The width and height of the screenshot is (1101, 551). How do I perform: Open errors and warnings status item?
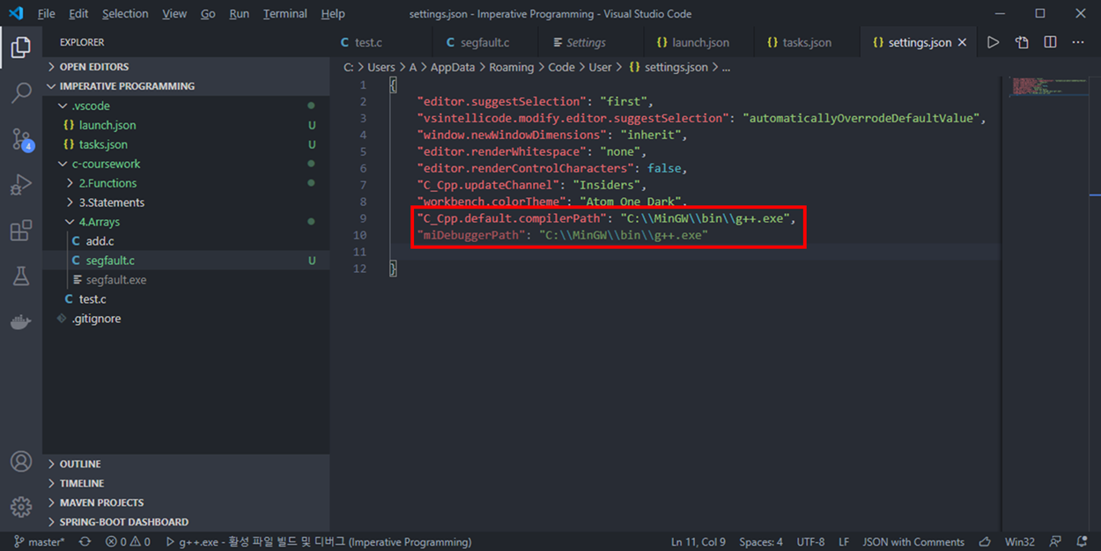click(128, 542)
